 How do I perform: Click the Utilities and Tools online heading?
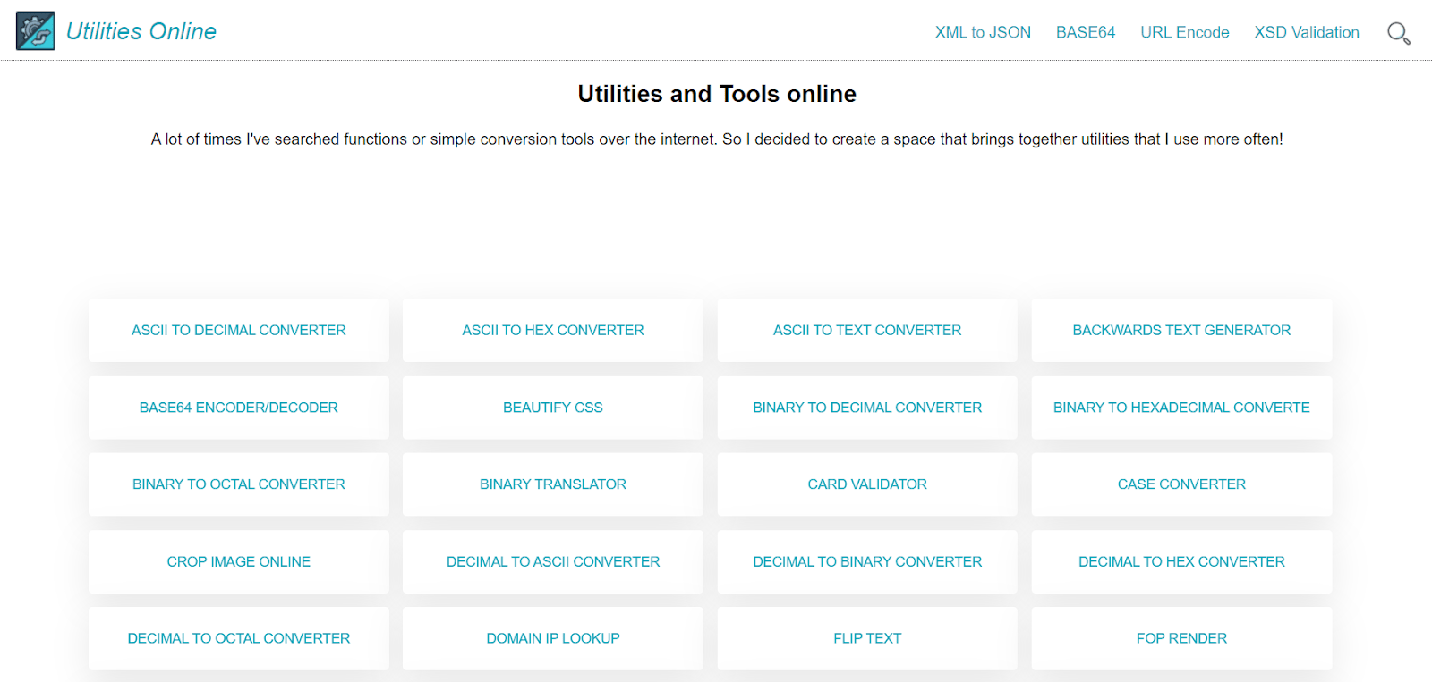pyautogui.click(x=717, y=94)
